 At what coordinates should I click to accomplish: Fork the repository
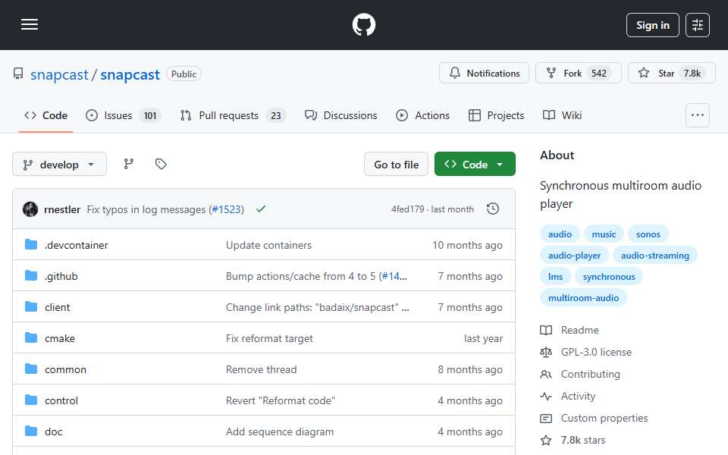(x=578, y=74)
